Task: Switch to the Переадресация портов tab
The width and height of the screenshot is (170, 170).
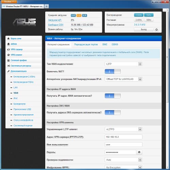Action: [x=86, y=45]
